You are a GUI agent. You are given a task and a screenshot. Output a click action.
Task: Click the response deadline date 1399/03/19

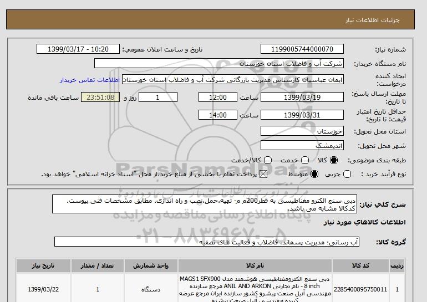point(302,97)
